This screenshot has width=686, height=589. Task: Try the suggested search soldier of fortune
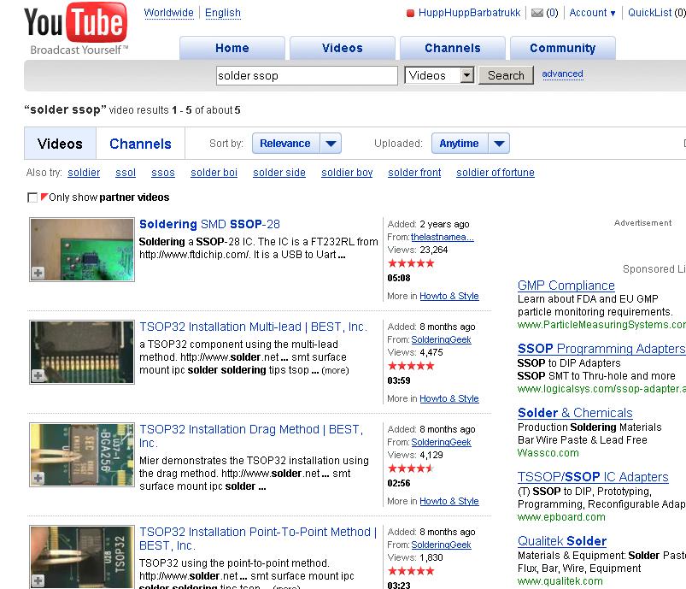coord(495,173)
